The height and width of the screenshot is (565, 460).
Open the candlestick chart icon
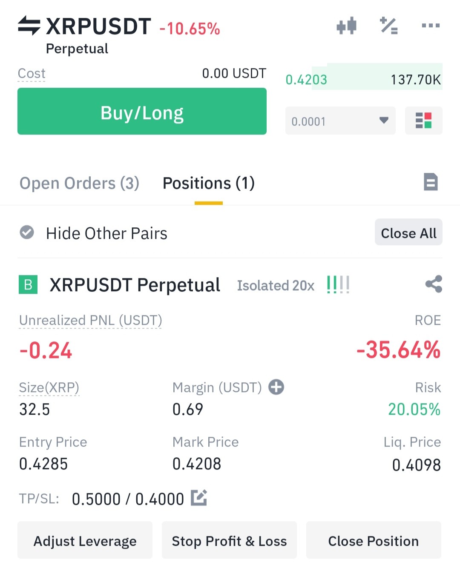[346, 26]
